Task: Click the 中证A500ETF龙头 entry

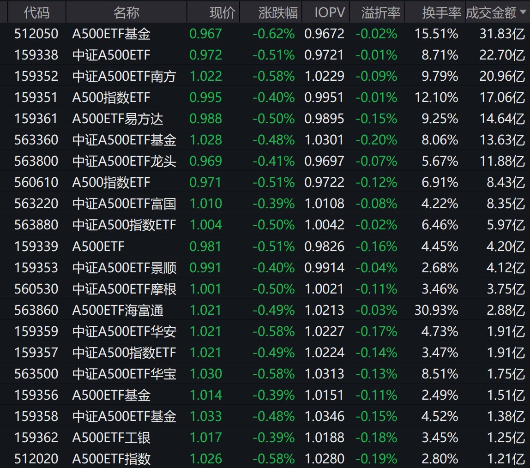Action: [x=124, y=161]
